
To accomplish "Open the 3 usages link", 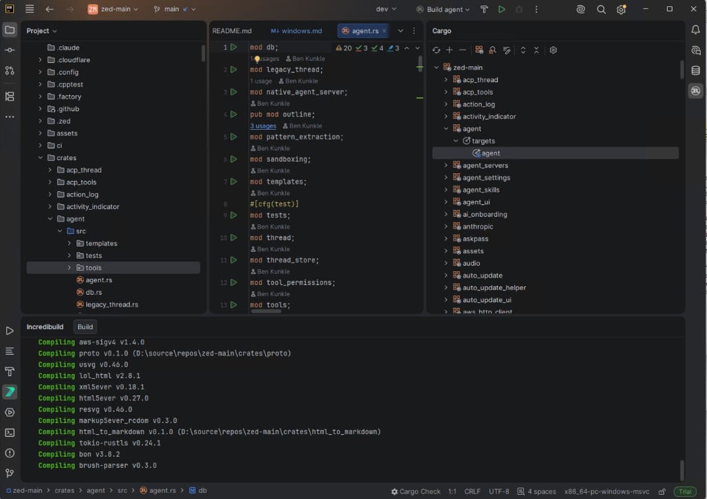I will [x=263, y=126].
